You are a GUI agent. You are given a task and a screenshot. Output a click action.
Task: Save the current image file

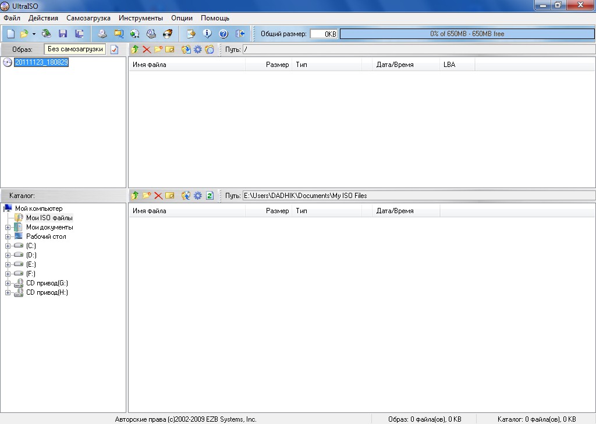[x=62, y=34]
